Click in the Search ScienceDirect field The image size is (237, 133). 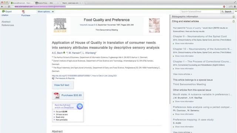click(200, 11)
